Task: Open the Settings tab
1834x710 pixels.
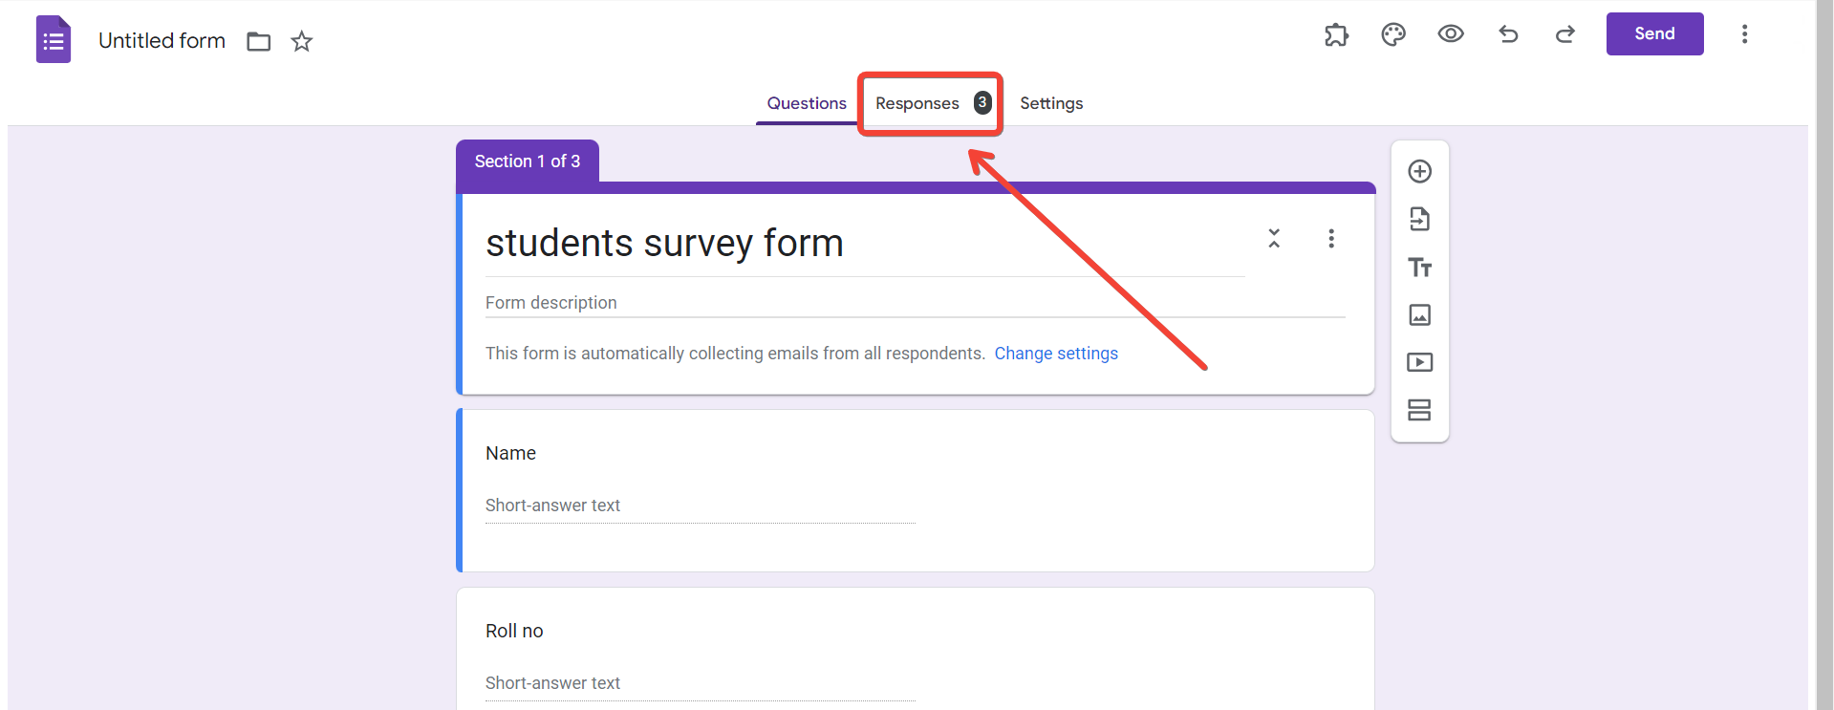Action: pyautogui.click(x=1051, y=103)
